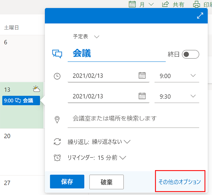Image resolution: width=212 pixels, height=195 pixels.
Task: Expand the 月 view chevron in toolbar
Action: click(151, 4)
